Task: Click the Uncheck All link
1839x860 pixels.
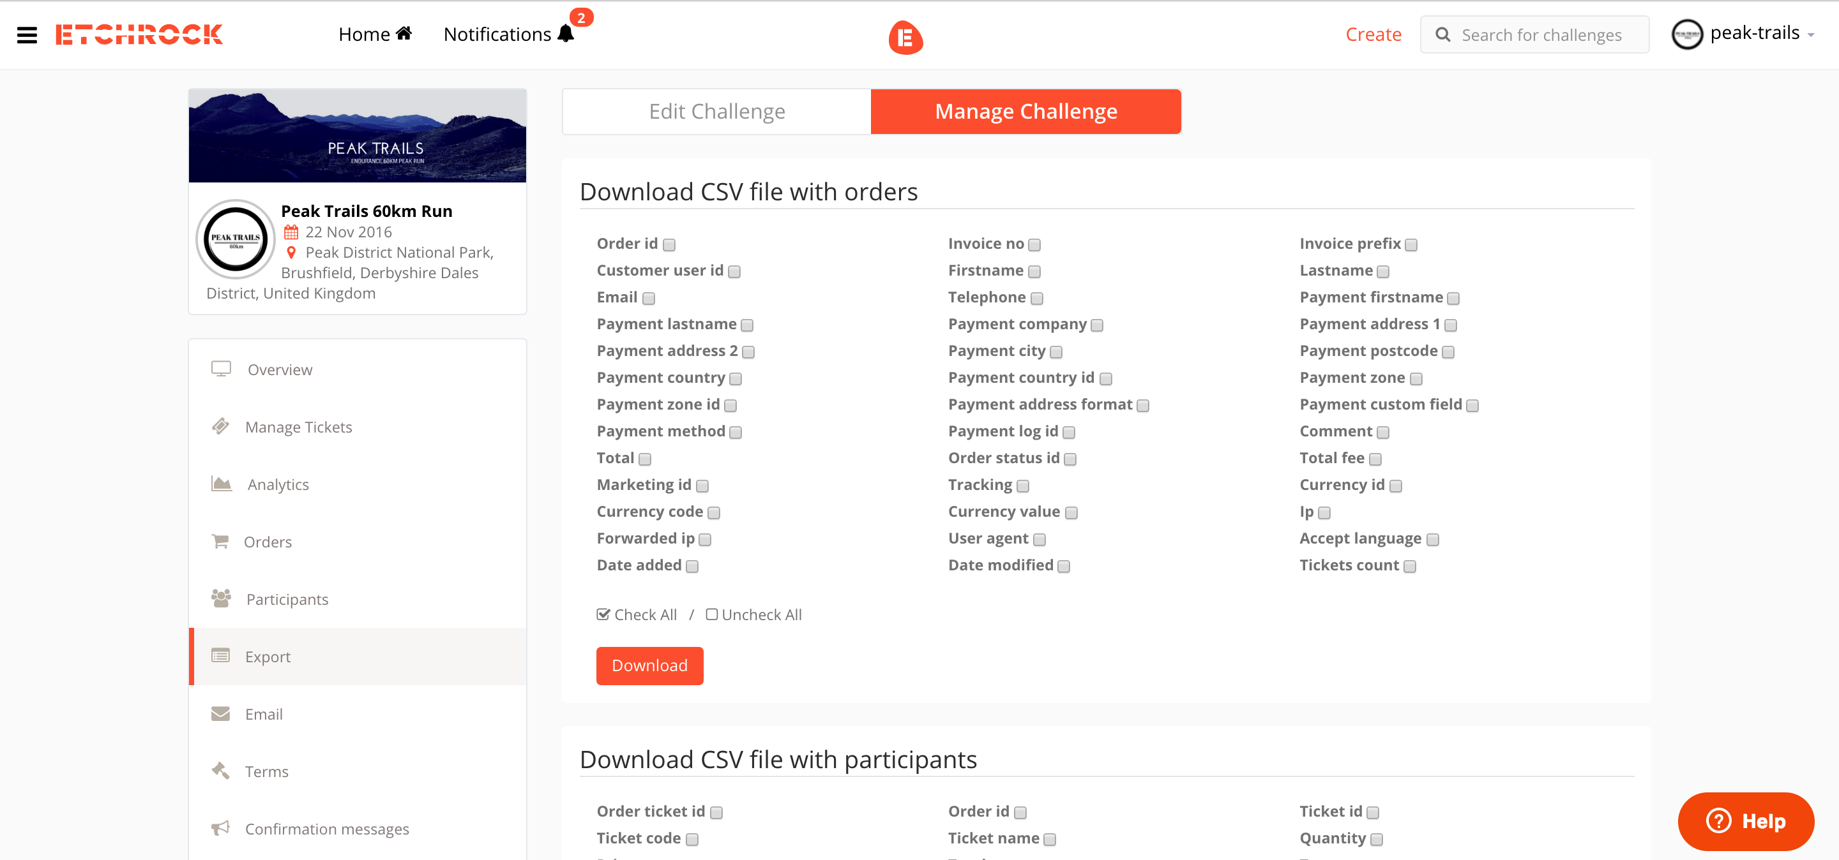Action: pos(754,614)
